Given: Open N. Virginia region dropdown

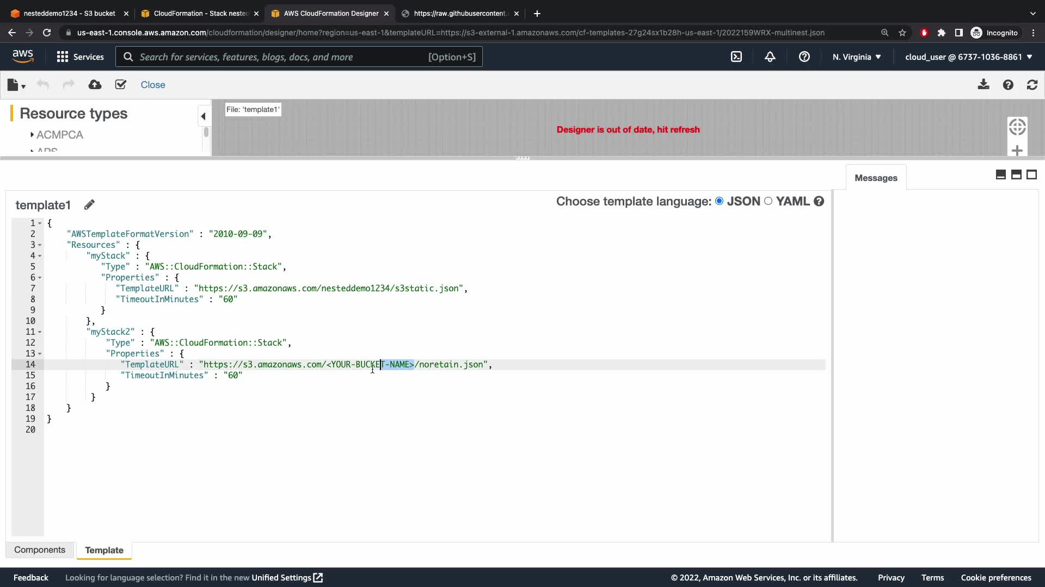Looking at the screenshot, I should point(857,57).
